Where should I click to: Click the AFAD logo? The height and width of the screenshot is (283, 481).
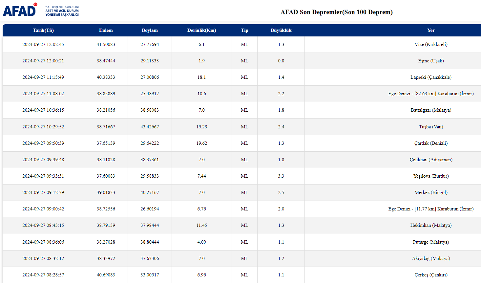pos(41,10)
